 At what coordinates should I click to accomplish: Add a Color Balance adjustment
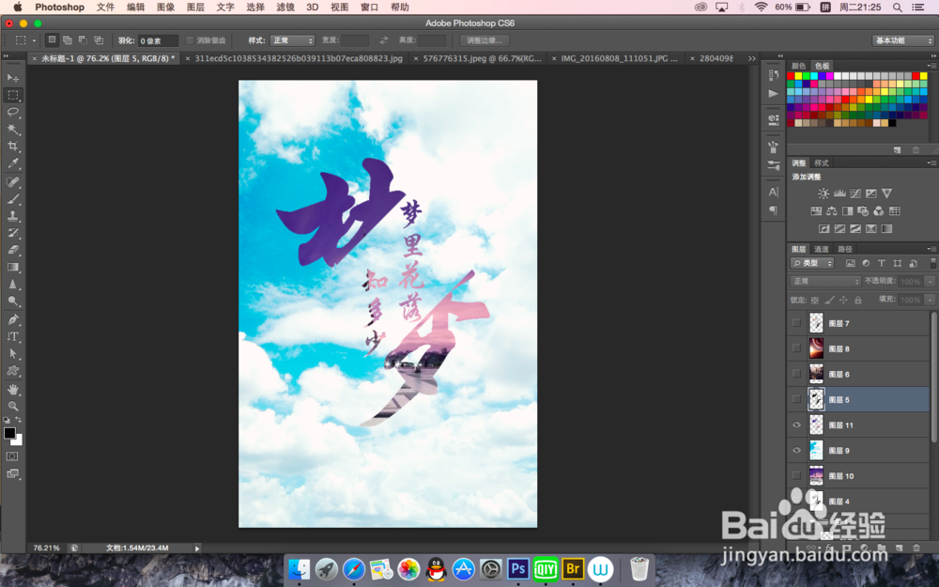(x=832, y=210)
